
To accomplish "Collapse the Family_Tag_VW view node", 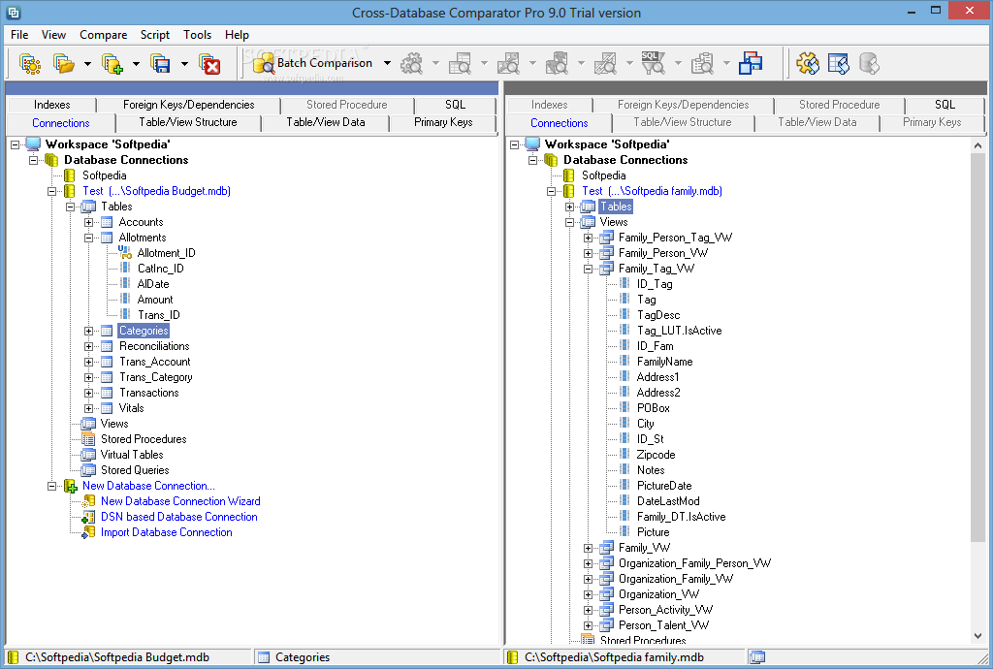I will (x=589, y=269).
